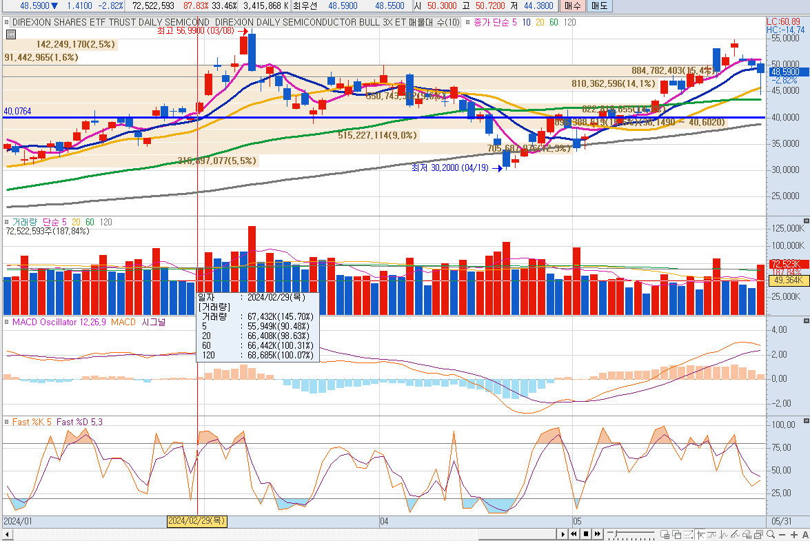810x541 pixels.
Task: Click the A text-size icon
Action: click(805, 535)
